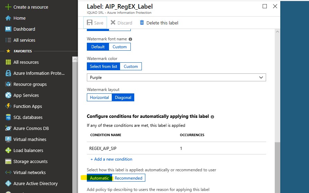Open Create a resource menu item
Screen dimensions: 309x193
(x=31, y=7)
